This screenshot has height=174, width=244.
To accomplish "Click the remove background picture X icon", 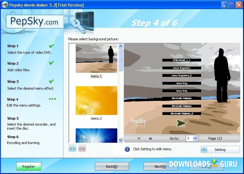I will click(x=82, y=148).
